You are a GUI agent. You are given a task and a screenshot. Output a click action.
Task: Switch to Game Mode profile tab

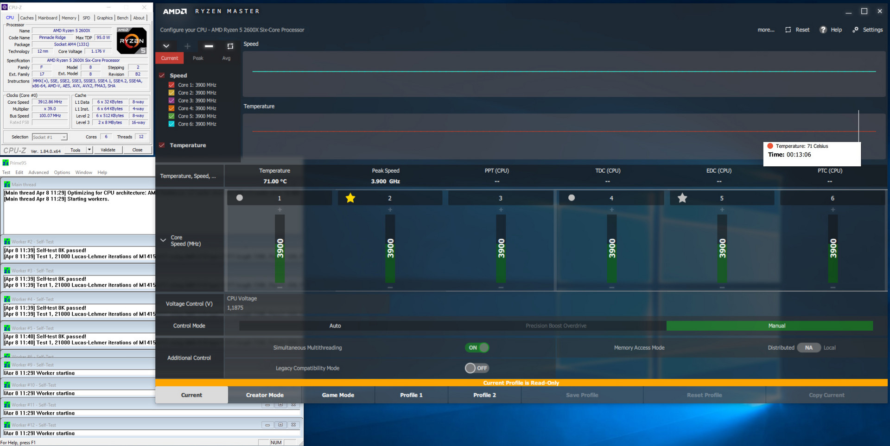point(338,395)
